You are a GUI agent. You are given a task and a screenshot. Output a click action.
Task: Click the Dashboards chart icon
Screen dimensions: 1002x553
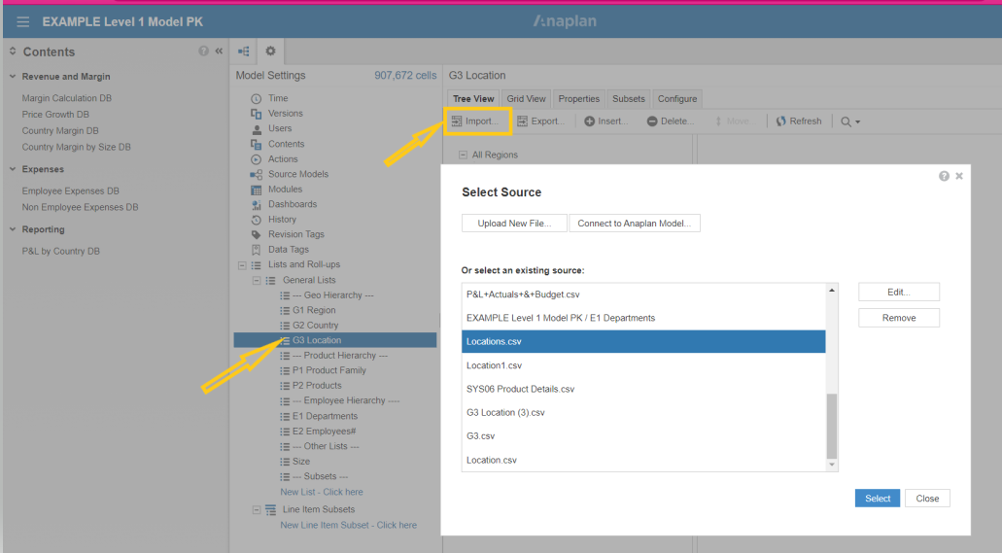(257, 204)
